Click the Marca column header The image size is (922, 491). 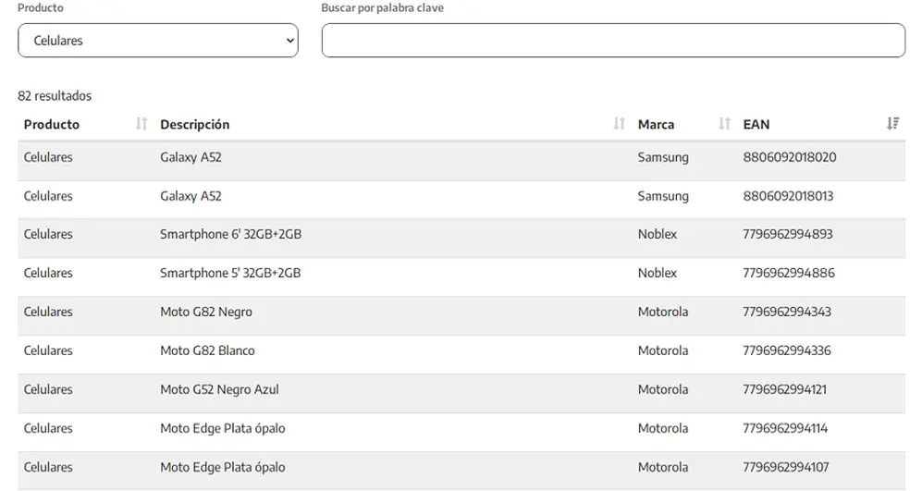click(657, 124)
